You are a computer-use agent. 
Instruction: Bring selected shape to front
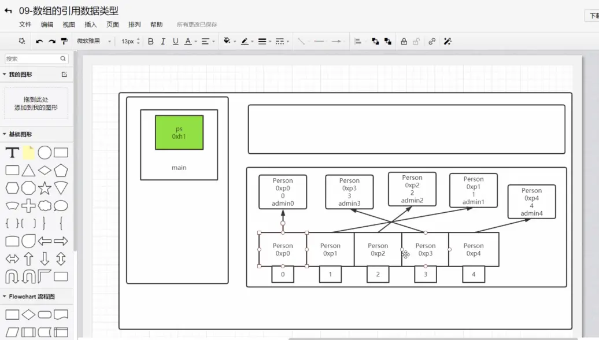[375, 41]
